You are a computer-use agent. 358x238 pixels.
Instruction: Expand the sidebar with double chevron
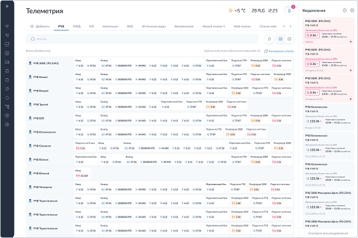7,7
